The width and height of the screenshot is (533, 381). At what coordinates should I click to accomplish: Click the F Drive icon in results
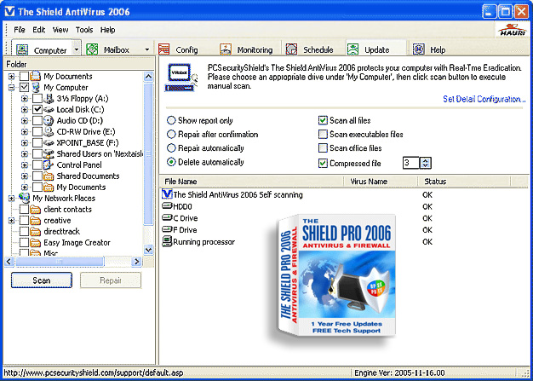pos(167,229)
